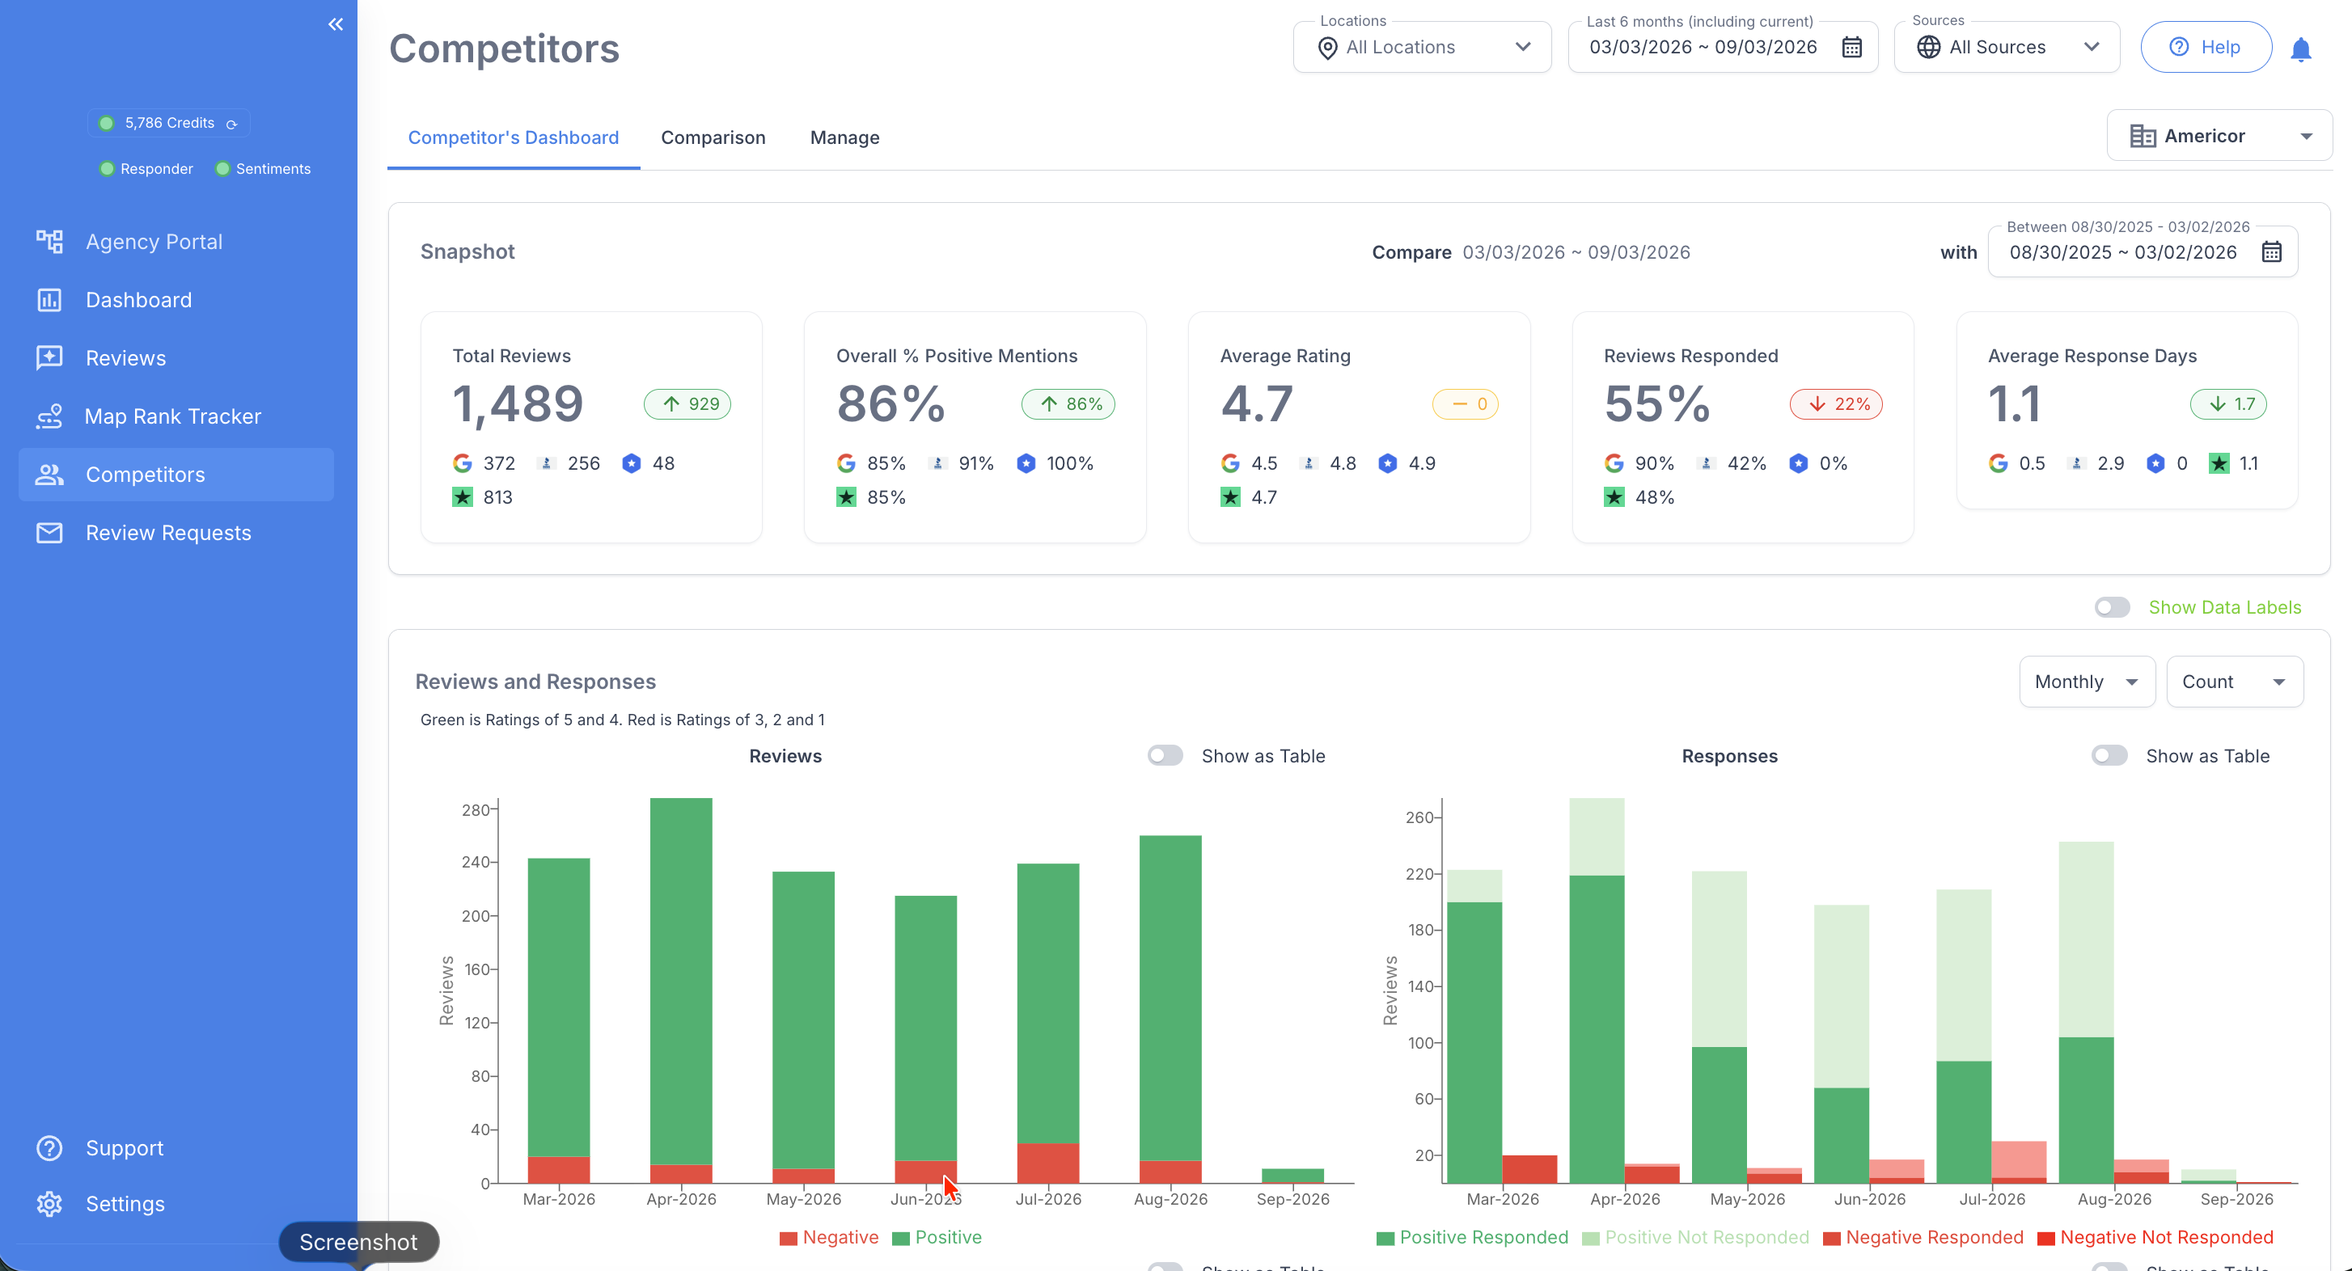The height and width of the screenshot is (1271, 2352).
Task: Click the Support question mark icon
Action: tap(49, 1148)
